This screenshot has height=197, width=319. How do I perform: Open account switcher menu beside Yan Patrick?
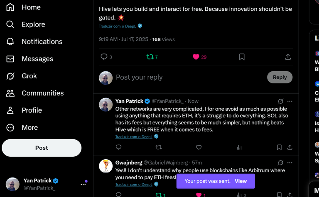coord(83,184)
